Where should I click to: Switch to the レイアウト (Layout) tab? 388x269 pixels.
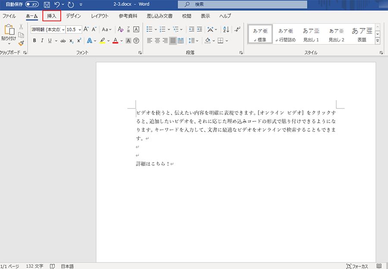click(x=100, y=16)
